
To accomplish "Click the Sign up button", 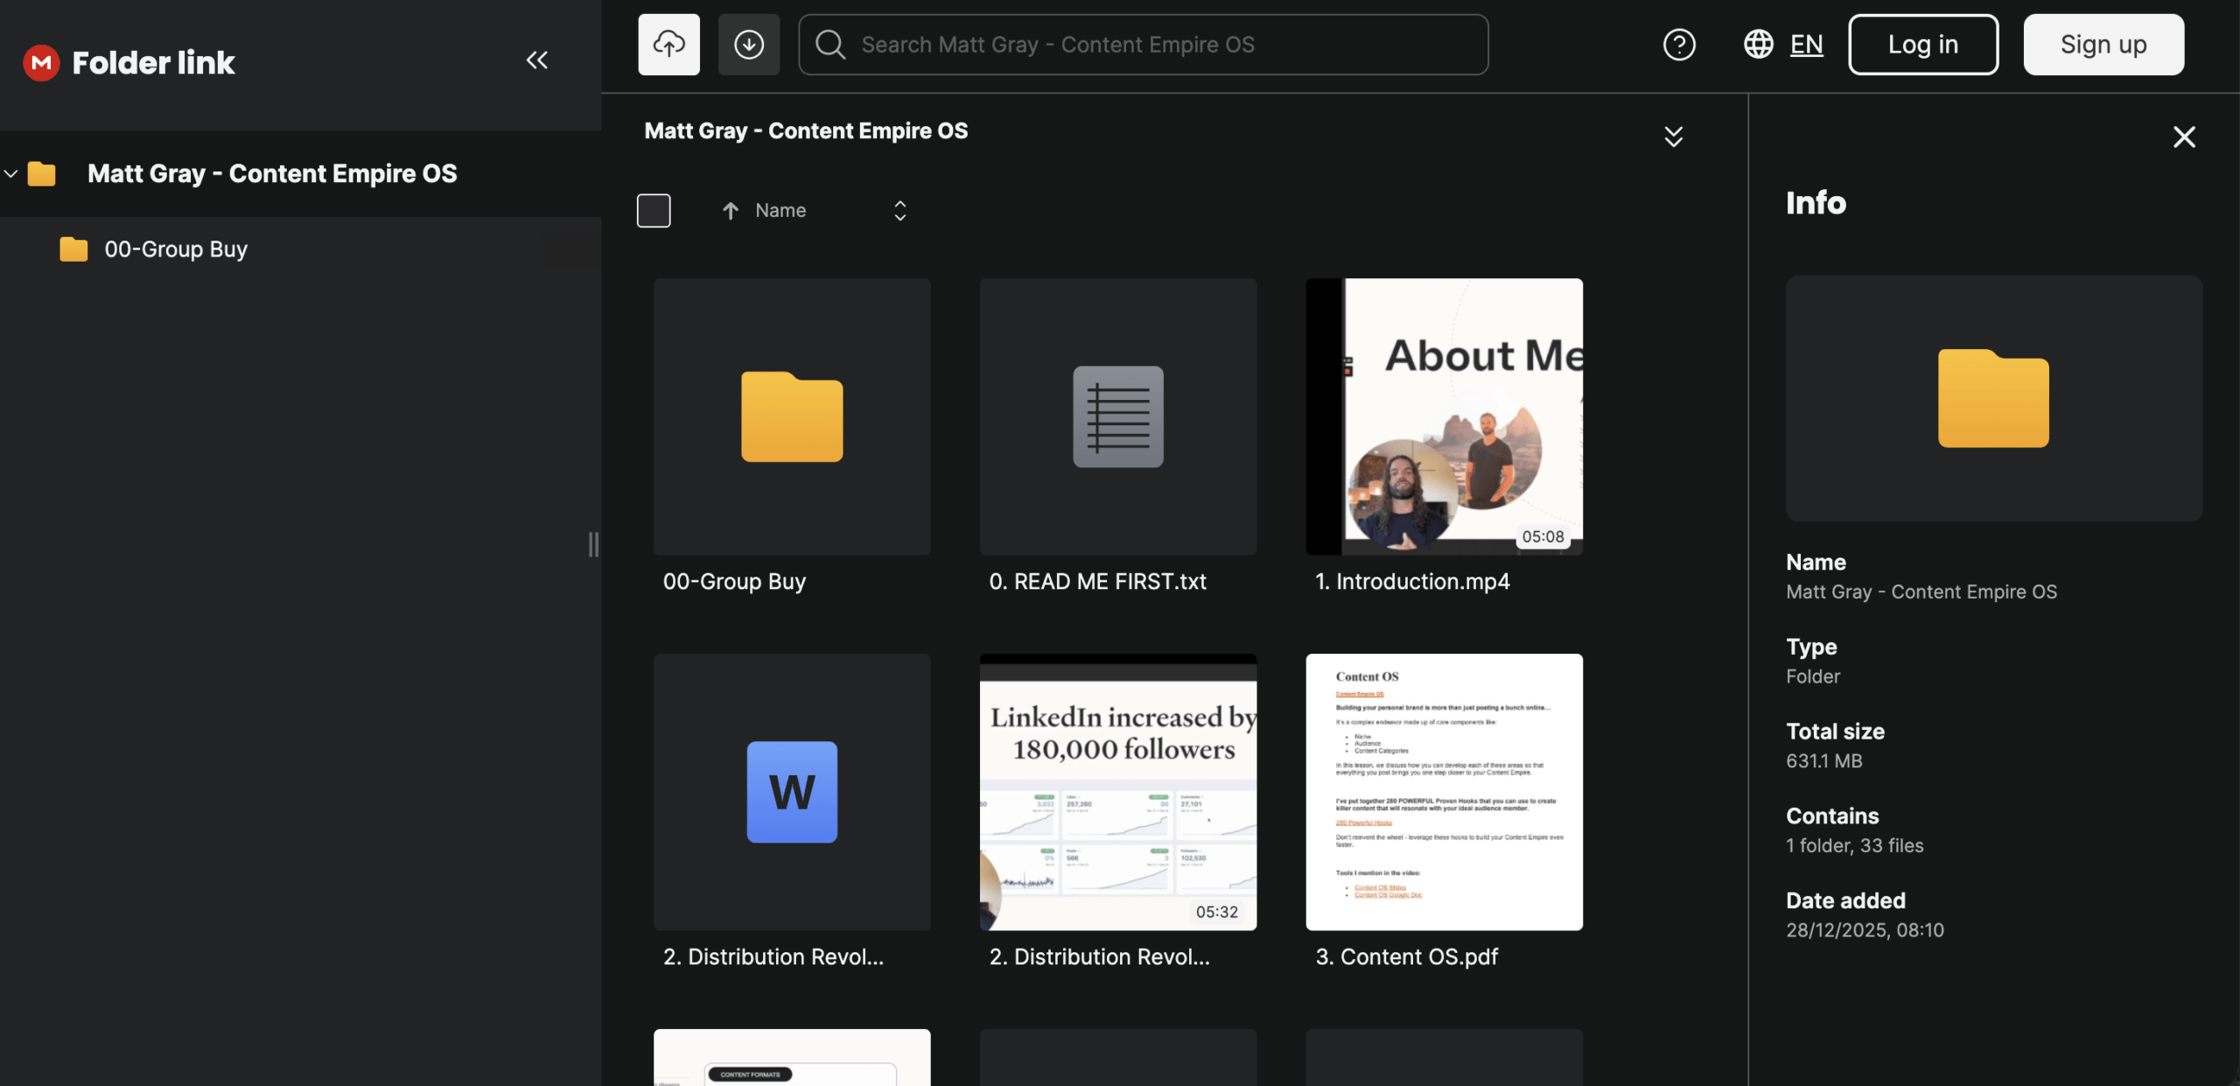I will pos(2103,45).
